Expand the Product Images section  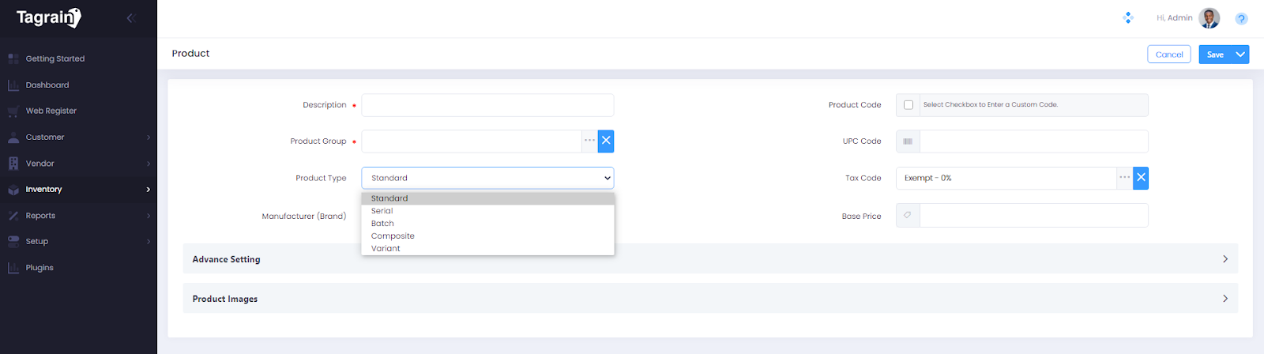(1225, 299)
